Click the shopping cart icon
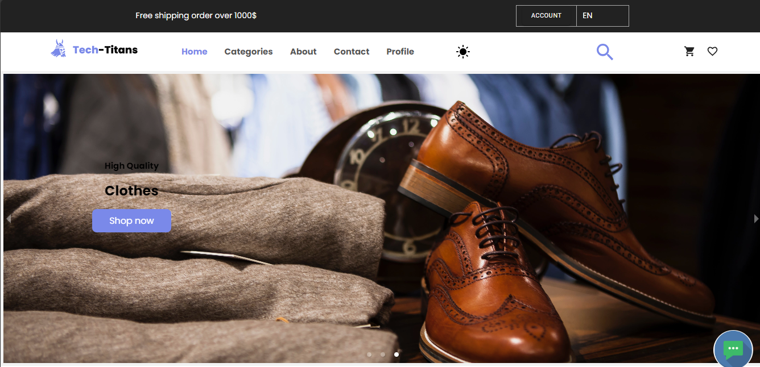760x367 pixels. click(x=689, y=51)
